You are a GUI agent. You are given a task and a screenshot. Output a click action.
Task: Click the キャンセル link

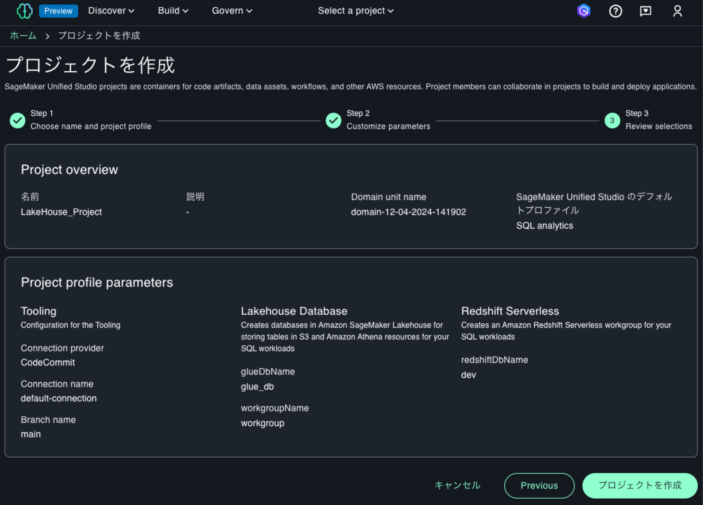[457, 485]
